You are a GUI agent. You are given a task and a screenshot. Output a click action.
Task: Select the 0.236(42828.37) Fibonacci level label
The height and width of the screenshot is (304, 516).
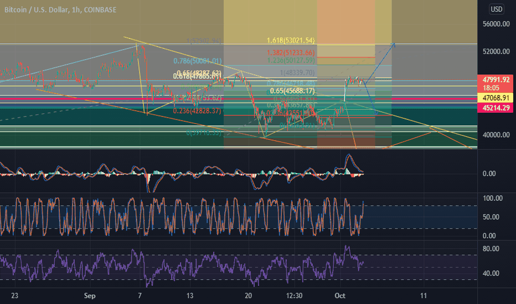point(197,111)
